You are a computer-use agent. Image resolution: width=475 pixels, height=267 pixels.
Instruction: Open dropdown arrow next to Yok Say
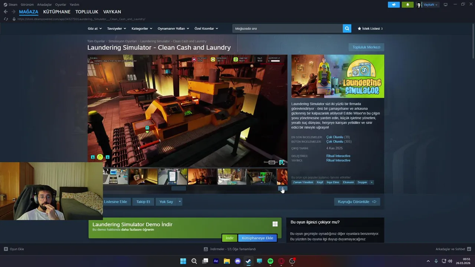[x=180, y=202]
